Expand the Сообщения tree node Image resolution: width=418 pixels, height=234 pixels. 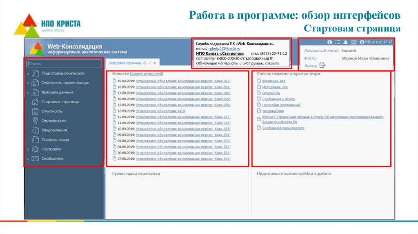[28, 159]
